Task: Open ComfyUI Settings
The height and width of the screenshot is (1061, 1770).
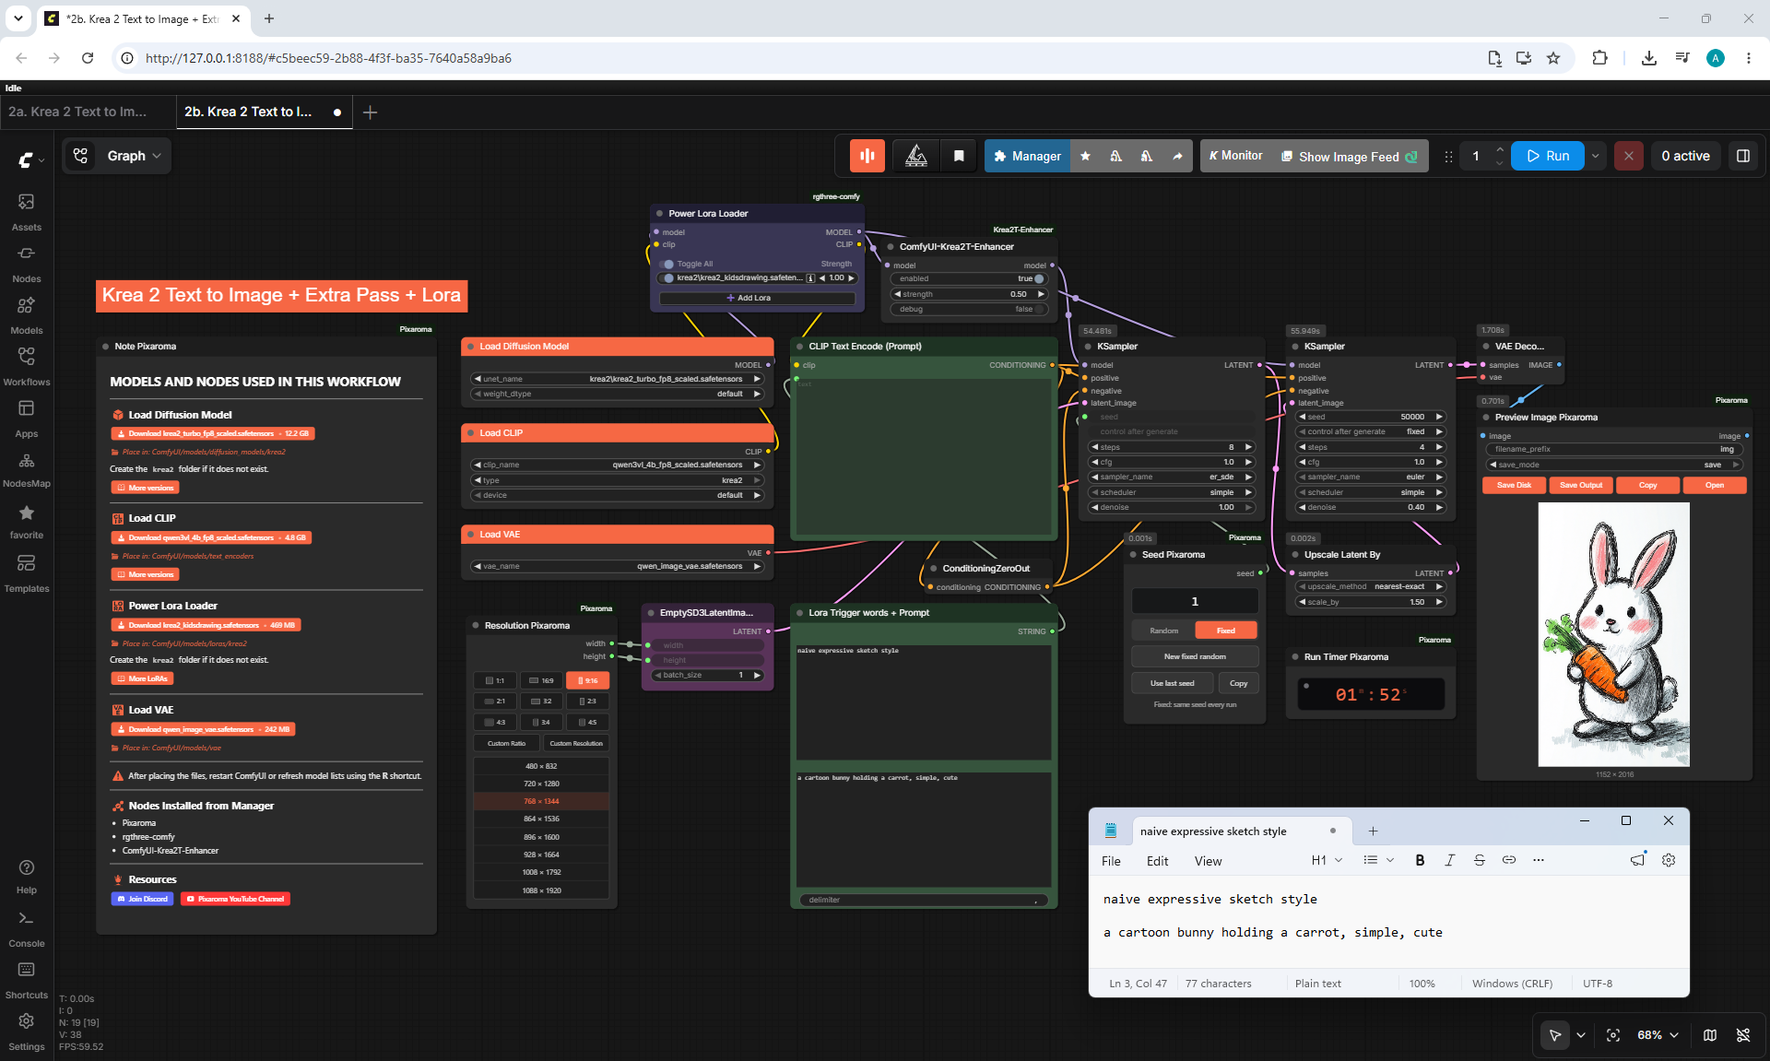Action: 26,1032
